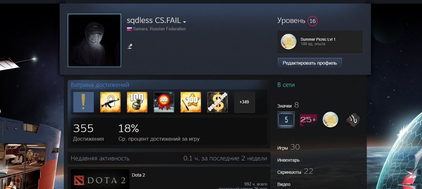Expand the sqdless CS.FAIL name history arrow

[185, 22]
